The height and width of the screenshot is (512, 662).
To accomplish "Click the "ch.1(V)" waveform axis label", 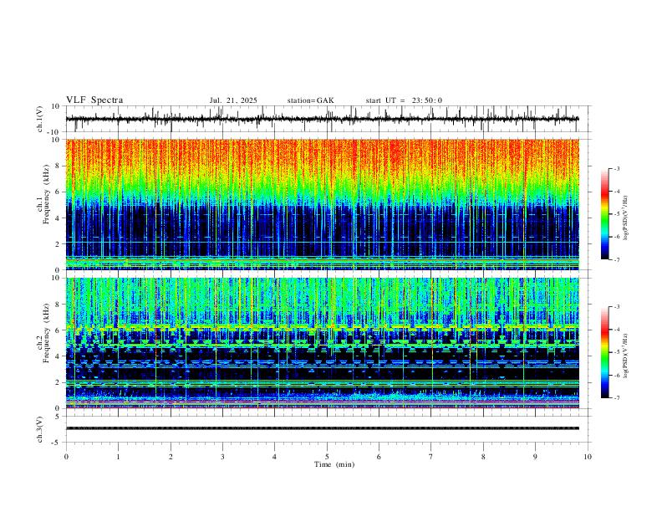I will (x=40, y=119).
